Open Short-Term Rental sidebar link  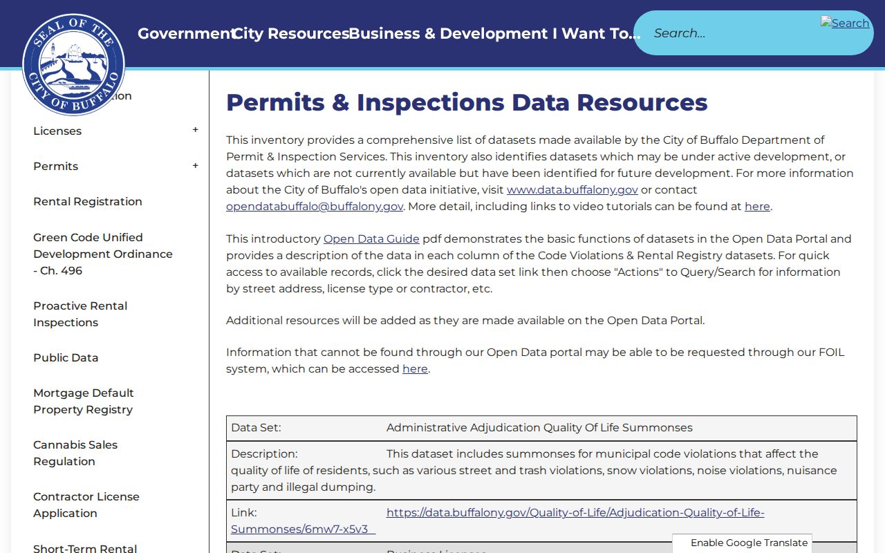pos(85,548)
